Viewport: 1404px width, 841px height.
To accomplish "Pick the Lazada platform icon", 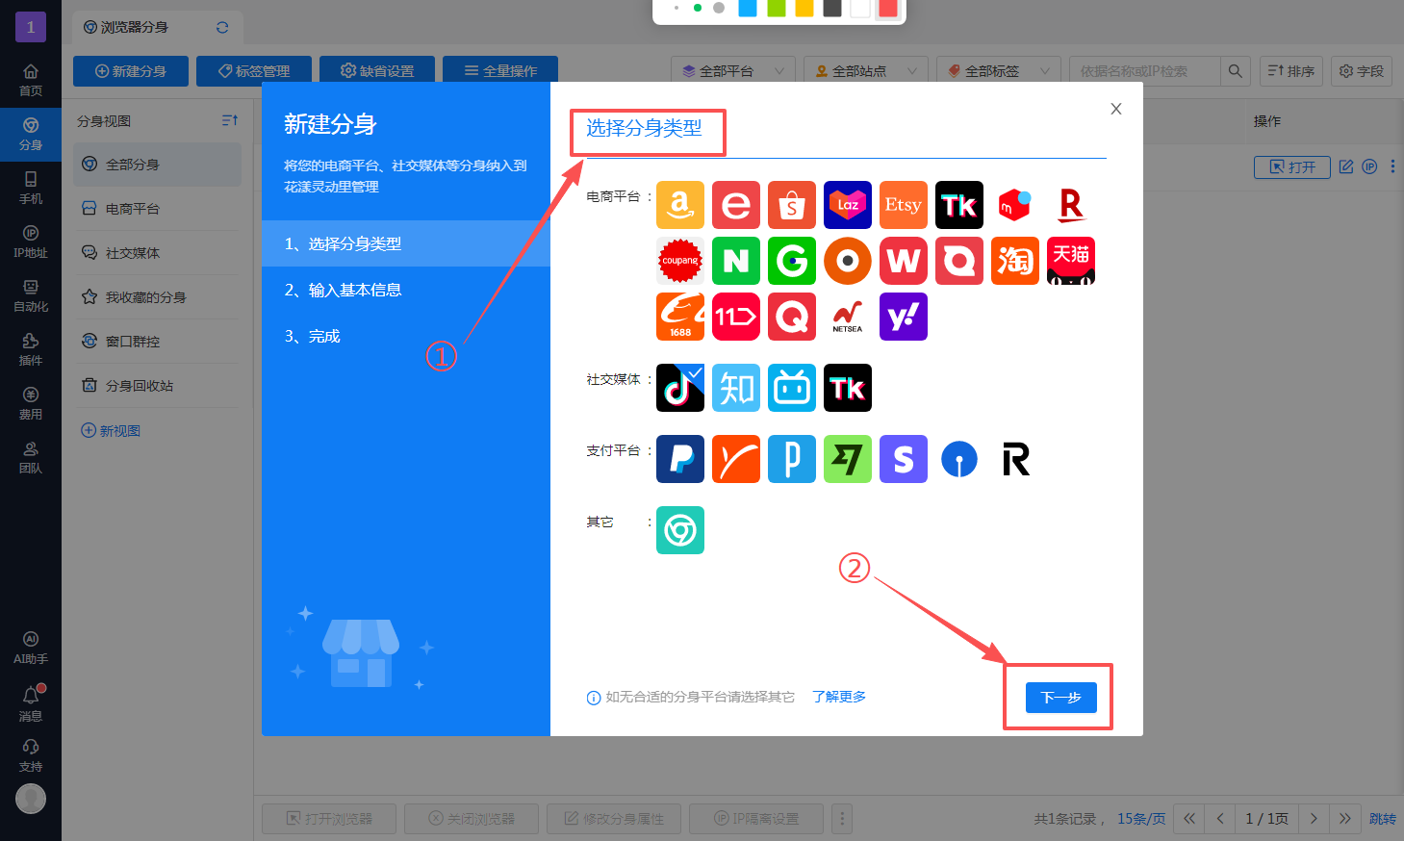I will (847, 205).
